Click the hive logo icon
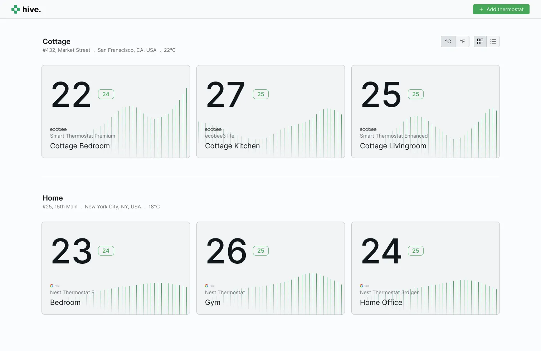The height and width of the screenshot is (351, 541). [x=15, y=9]
